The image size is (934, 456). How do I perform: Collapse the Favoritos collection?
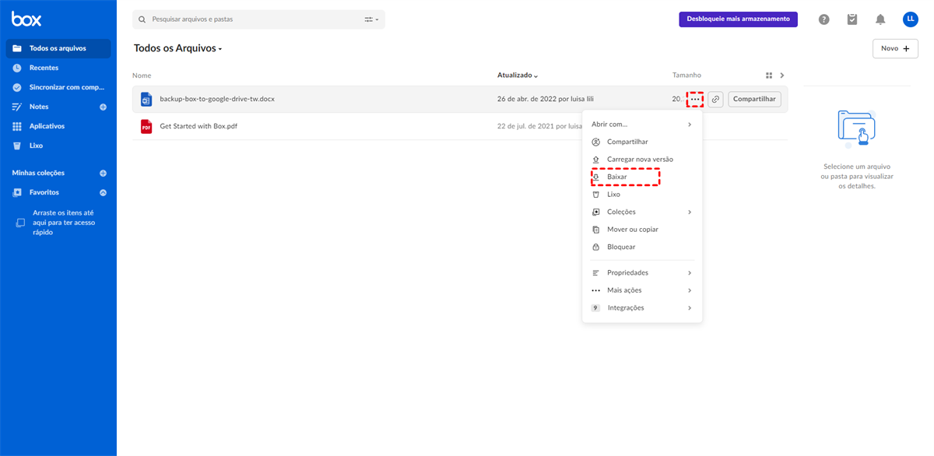click(103, 192)
